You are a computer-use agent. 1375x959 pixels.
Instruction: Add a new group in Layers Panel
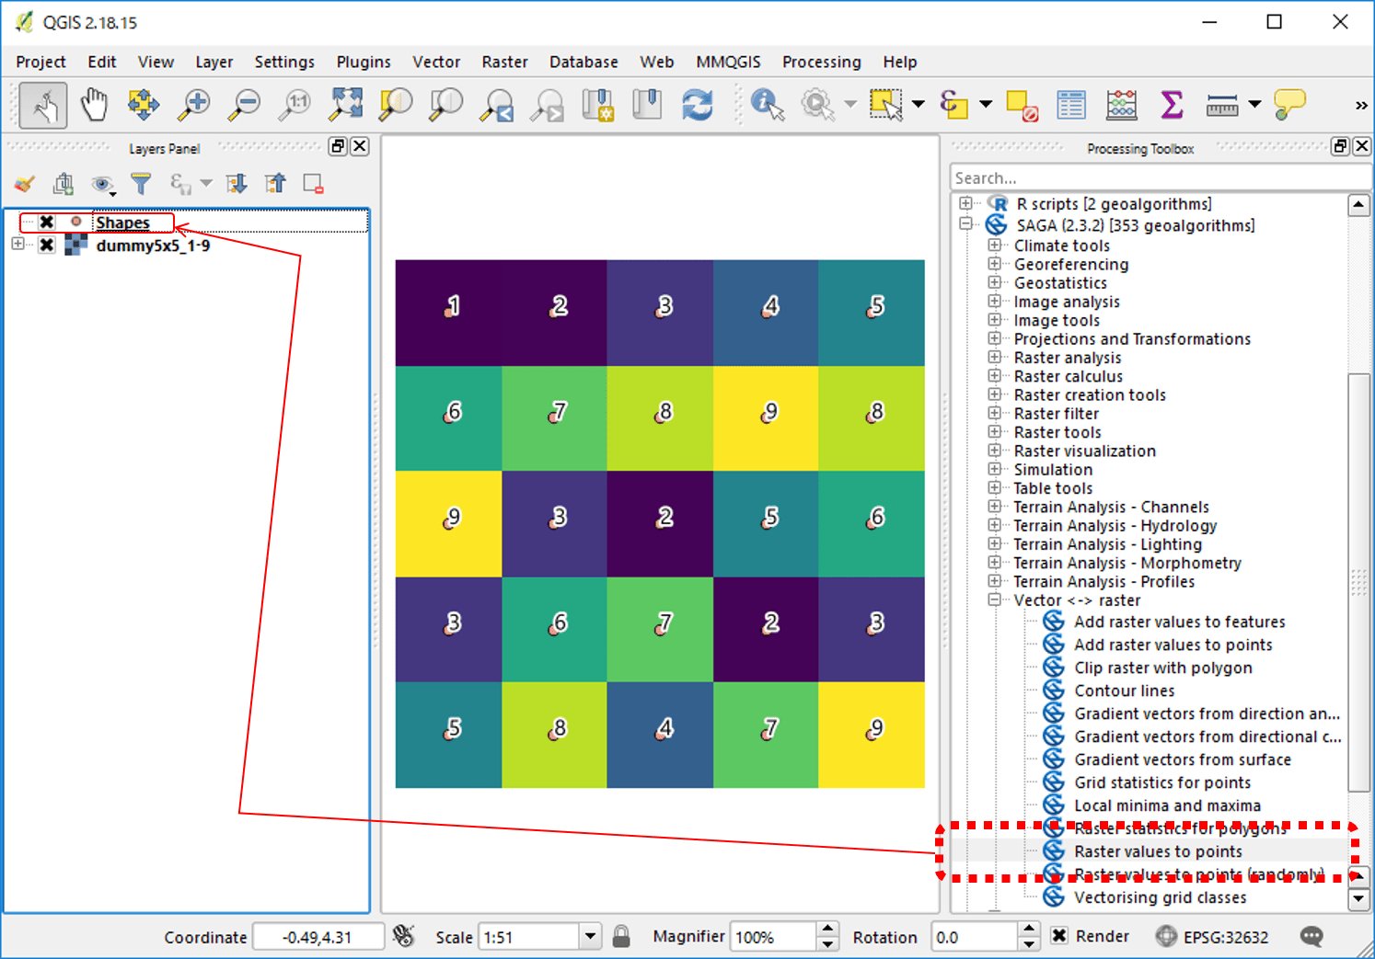click(x=63, y=183)
